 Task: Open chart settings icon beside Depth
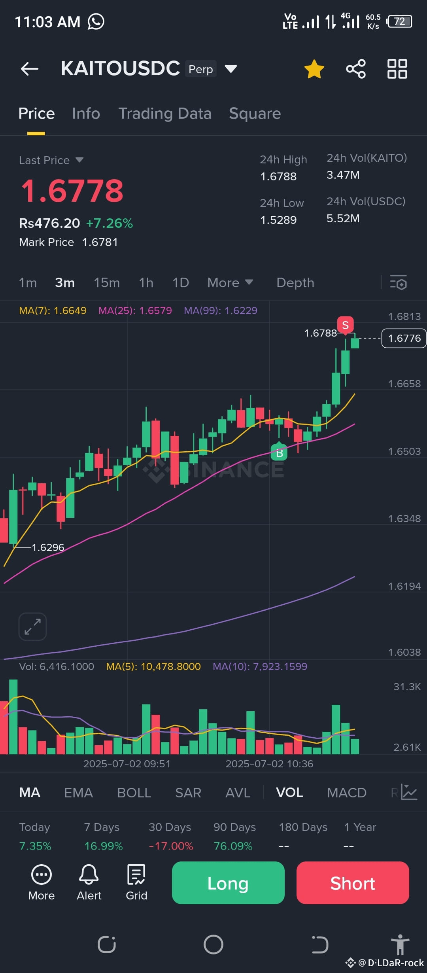(x=399, y=283)
